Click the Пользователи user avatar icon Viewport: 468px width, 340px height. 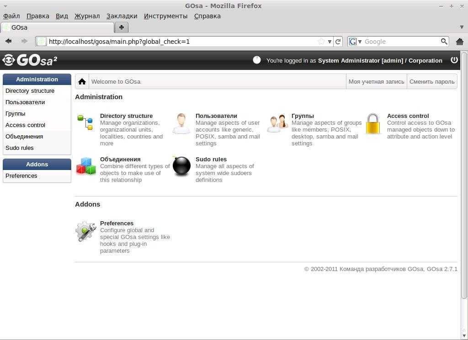181,123
